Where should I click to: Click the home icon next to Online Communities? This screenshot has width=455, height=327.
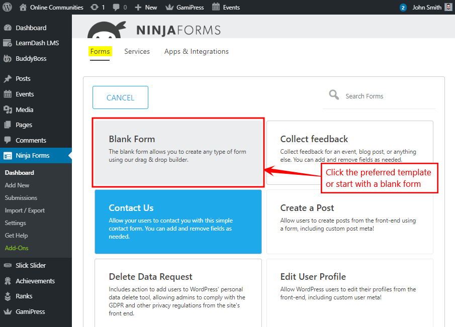pos(23,7)
